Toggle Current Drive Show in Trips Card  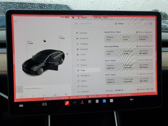(137, 32)
